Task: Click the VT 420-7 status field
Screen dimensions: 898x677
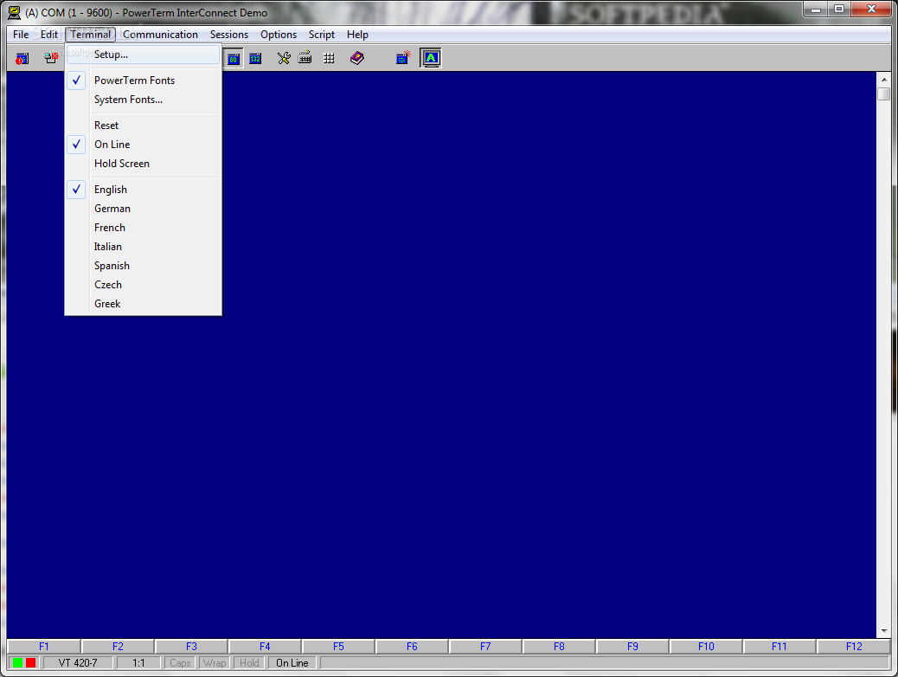Action: pos(78,662)
